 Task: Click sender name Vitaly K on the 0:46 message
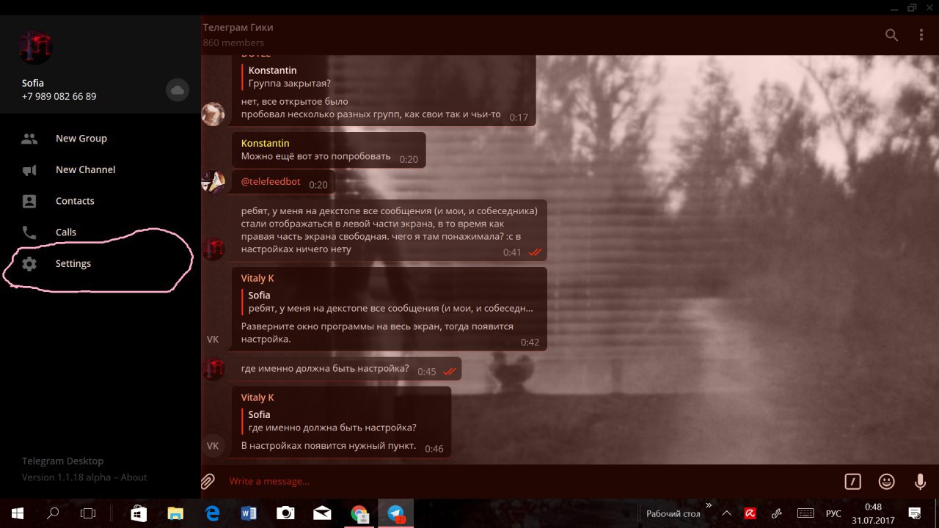coord(257,397)
